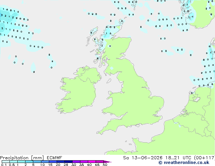Click the '35' legend scale label
The image size is (215, 166).
[81, 165]
